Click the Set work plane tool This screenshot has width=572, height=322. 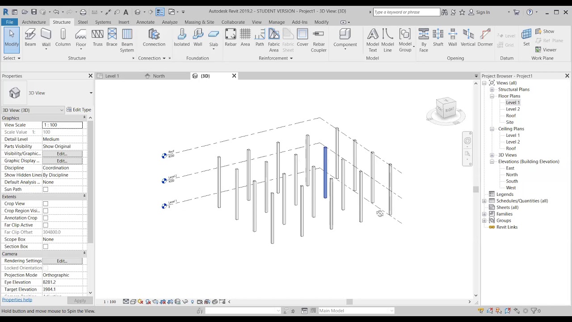(x=526, y=38)
